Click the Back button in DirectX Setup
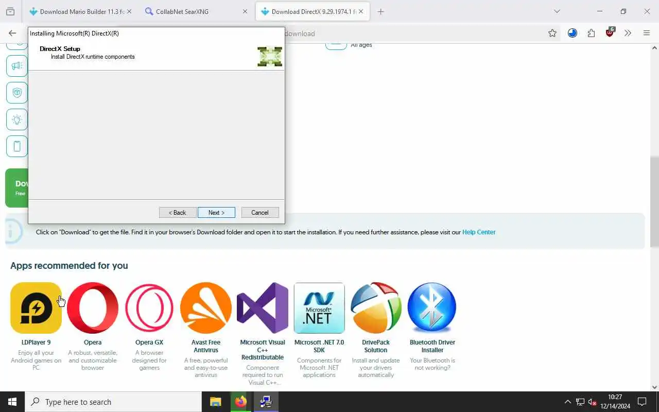The width and height of the screenshot is (659, 412). [x=178, y=213]
